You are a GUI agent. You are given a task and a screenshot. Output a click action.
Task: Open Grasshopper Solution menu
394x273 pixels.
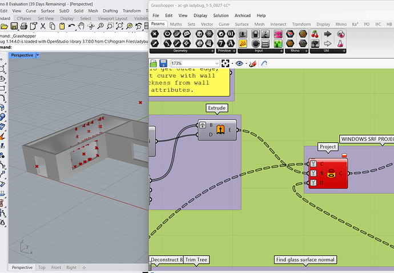tap(221, 15)
